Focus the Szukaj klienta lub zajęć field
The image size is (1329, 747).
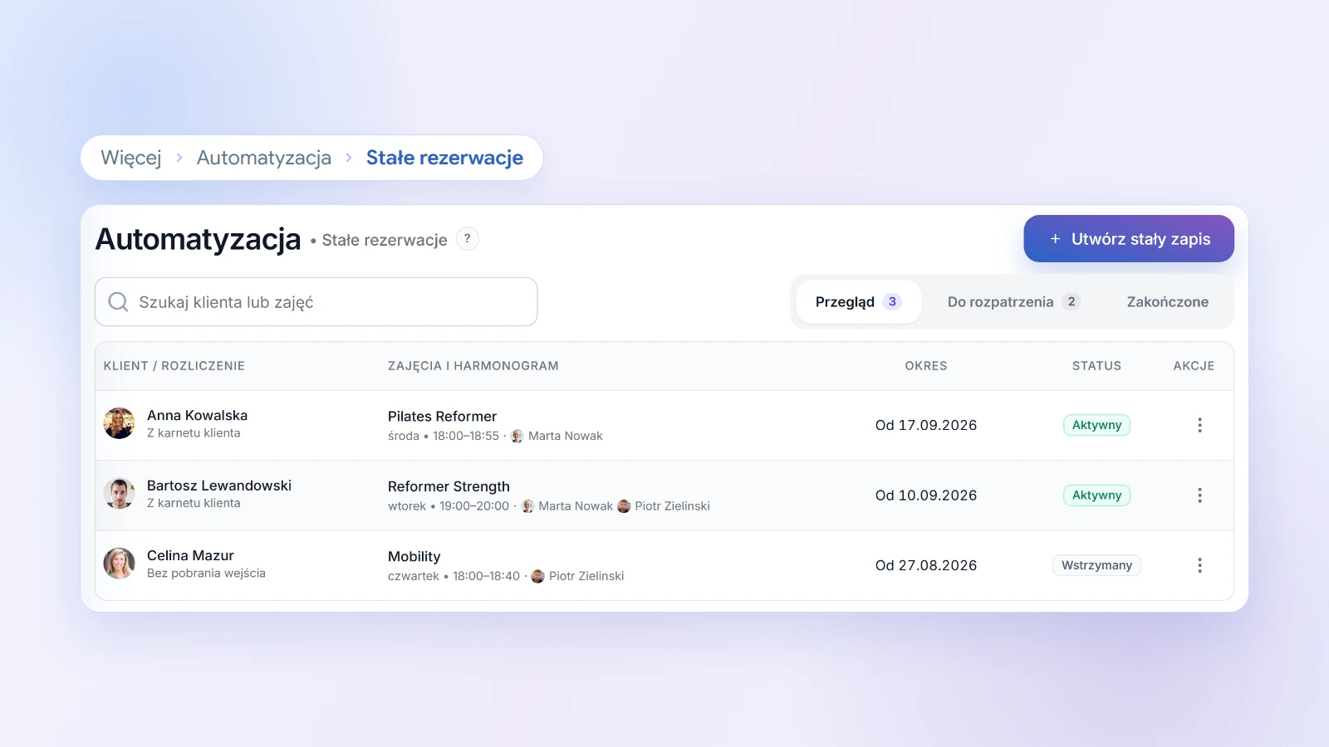click(316, 302)
